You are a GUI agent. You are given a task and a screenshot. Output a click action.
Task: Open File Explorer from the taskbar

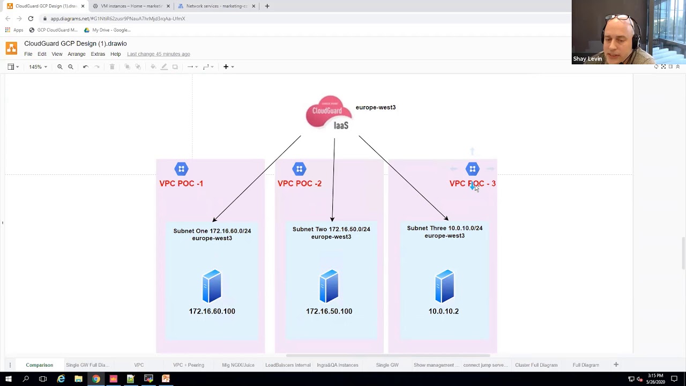tap(78, 379)
